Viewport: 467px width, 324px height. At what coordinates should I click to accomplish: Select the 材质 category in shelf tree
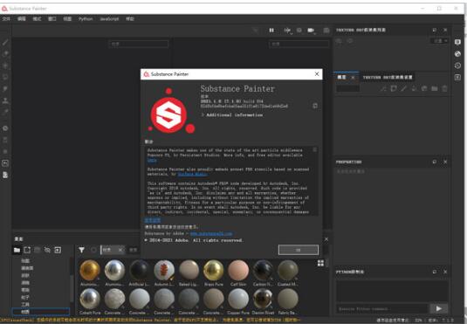point(41,312)
